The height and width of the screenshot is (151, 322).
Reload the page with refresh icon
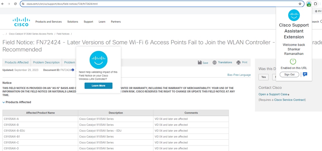coord(15,4)
